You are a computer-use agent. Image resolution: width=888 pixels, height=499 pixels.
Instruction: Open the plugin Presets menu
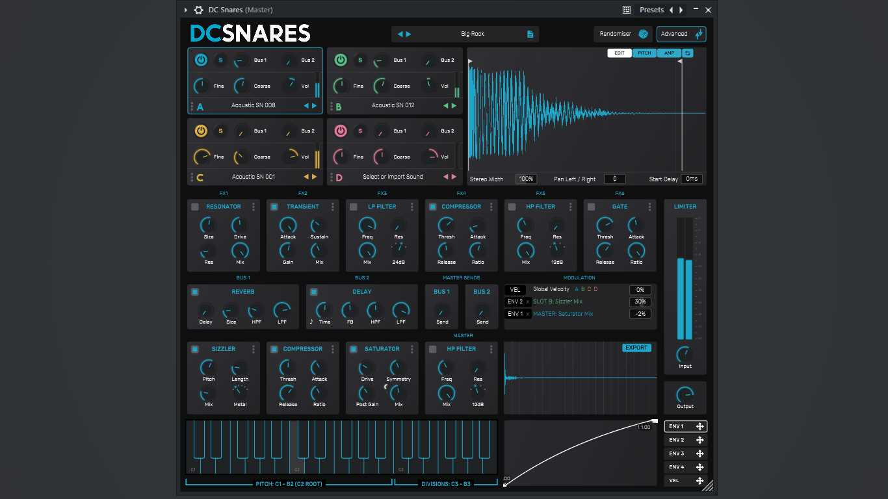pos(651,10)
